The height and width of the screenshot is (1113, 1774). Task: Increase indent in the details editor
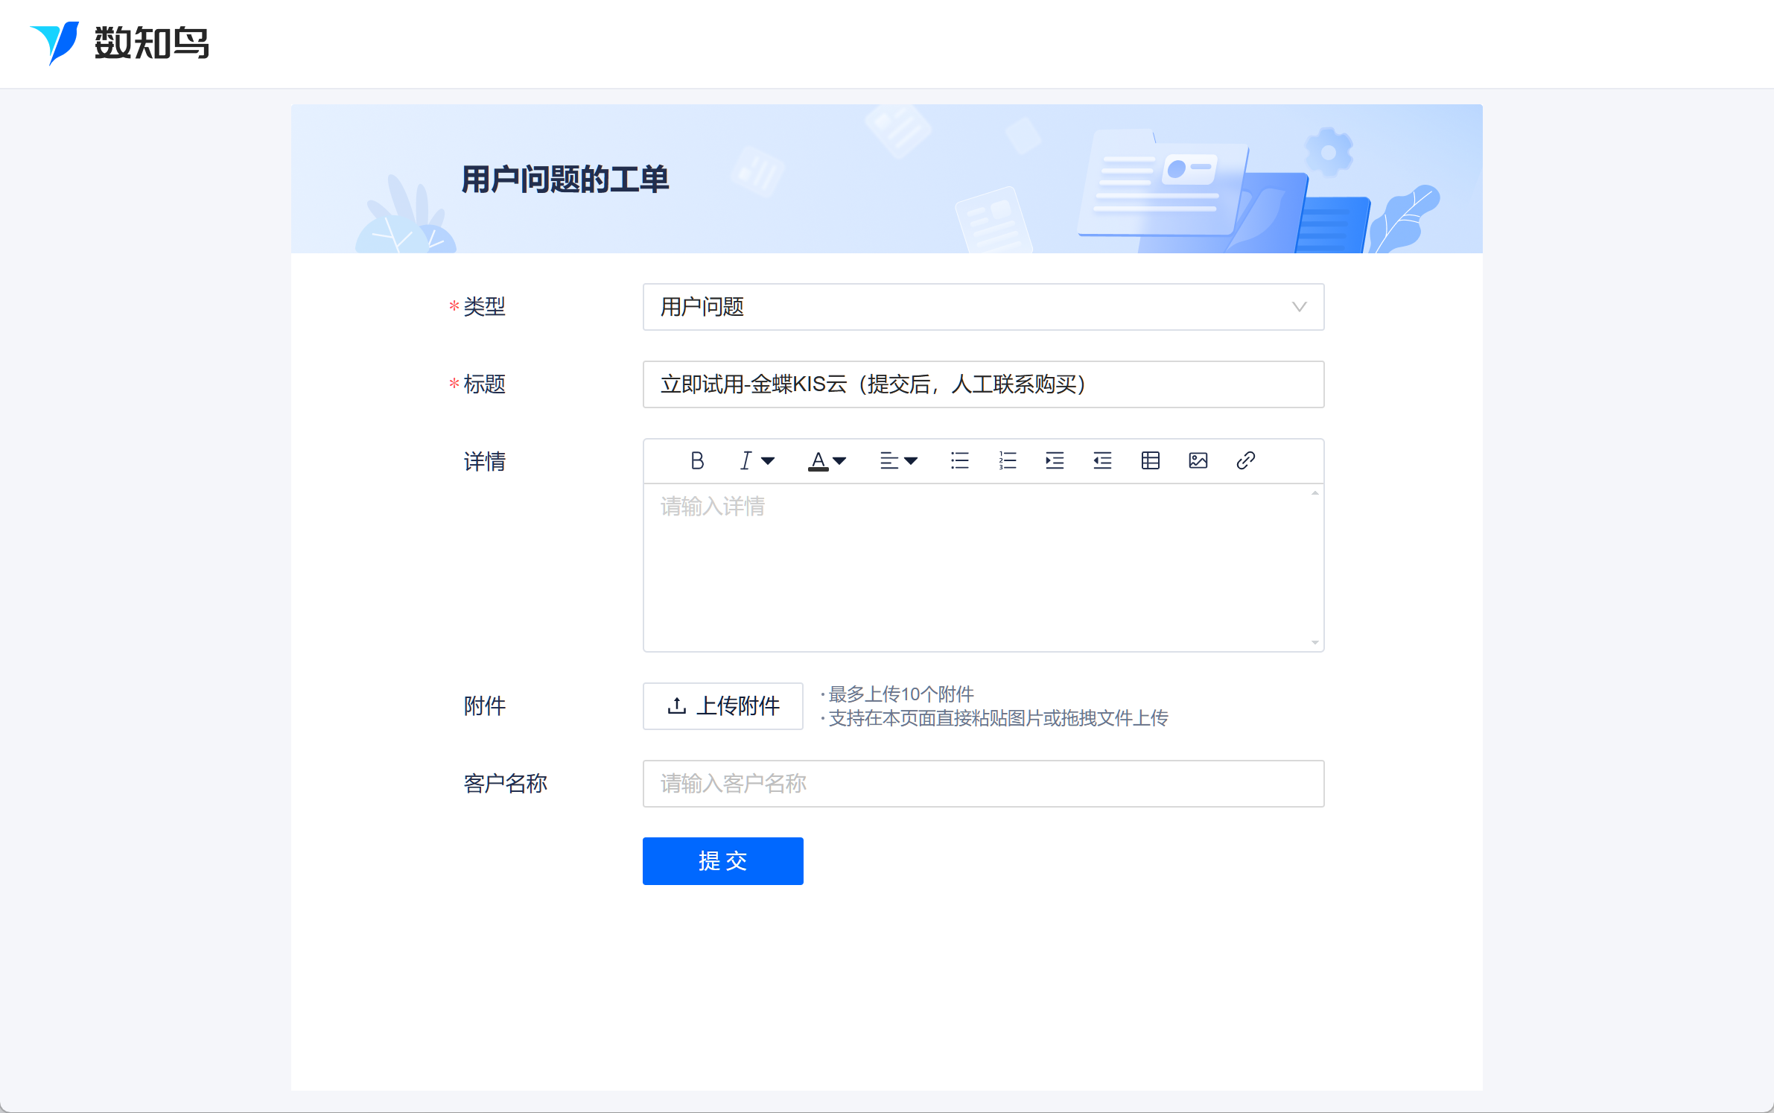[1055, 460]
